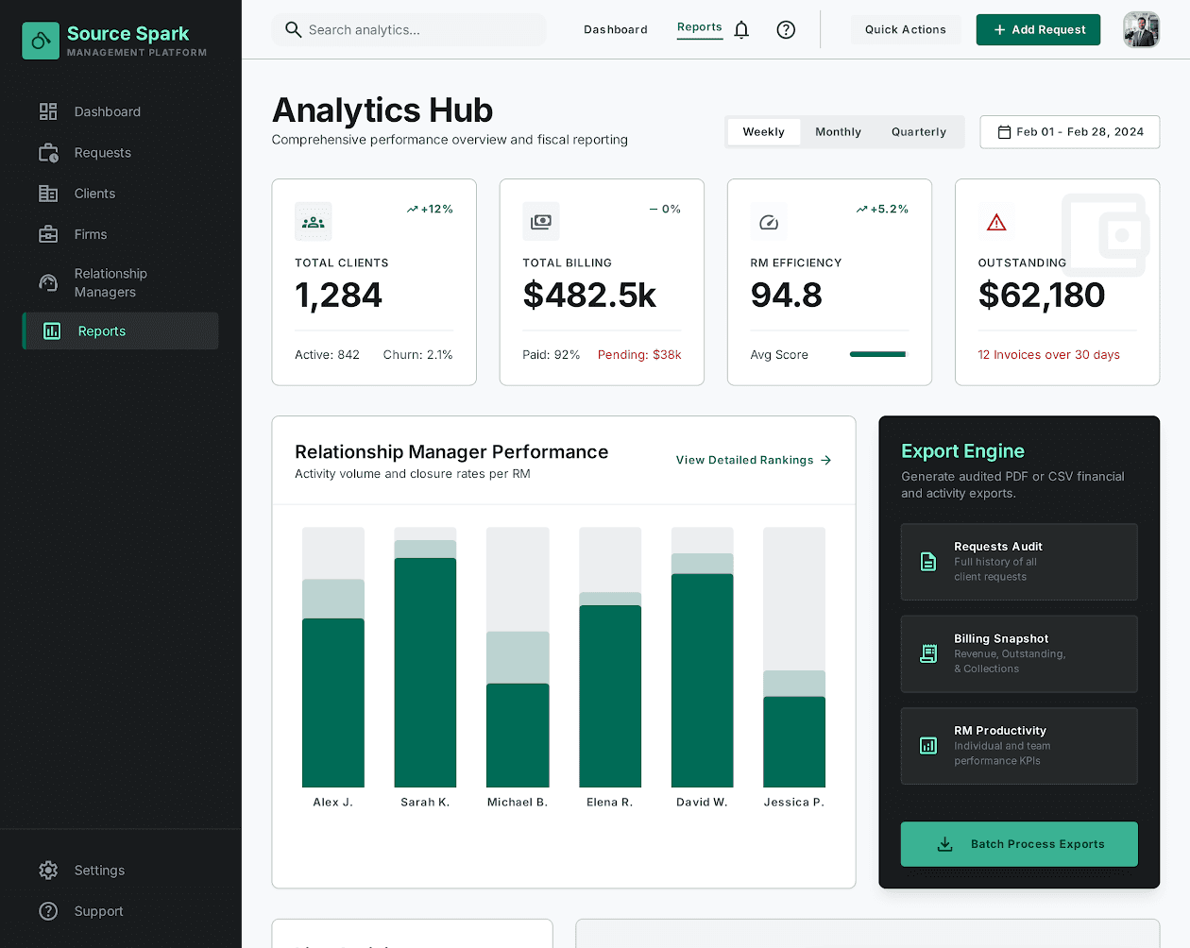Click the $482.5k total billing value
Screen dimensions: 1190x948
tap(589, 296)
